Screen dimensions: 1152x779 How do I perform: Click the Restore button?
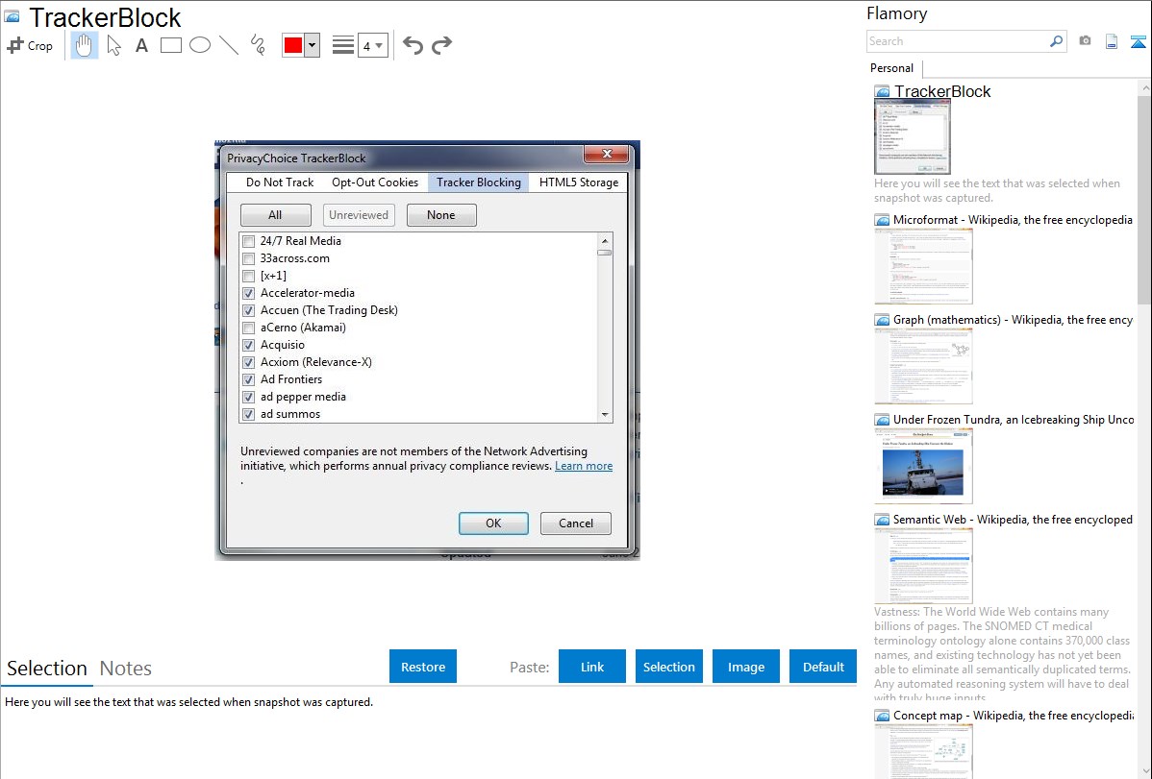point(423,667)
